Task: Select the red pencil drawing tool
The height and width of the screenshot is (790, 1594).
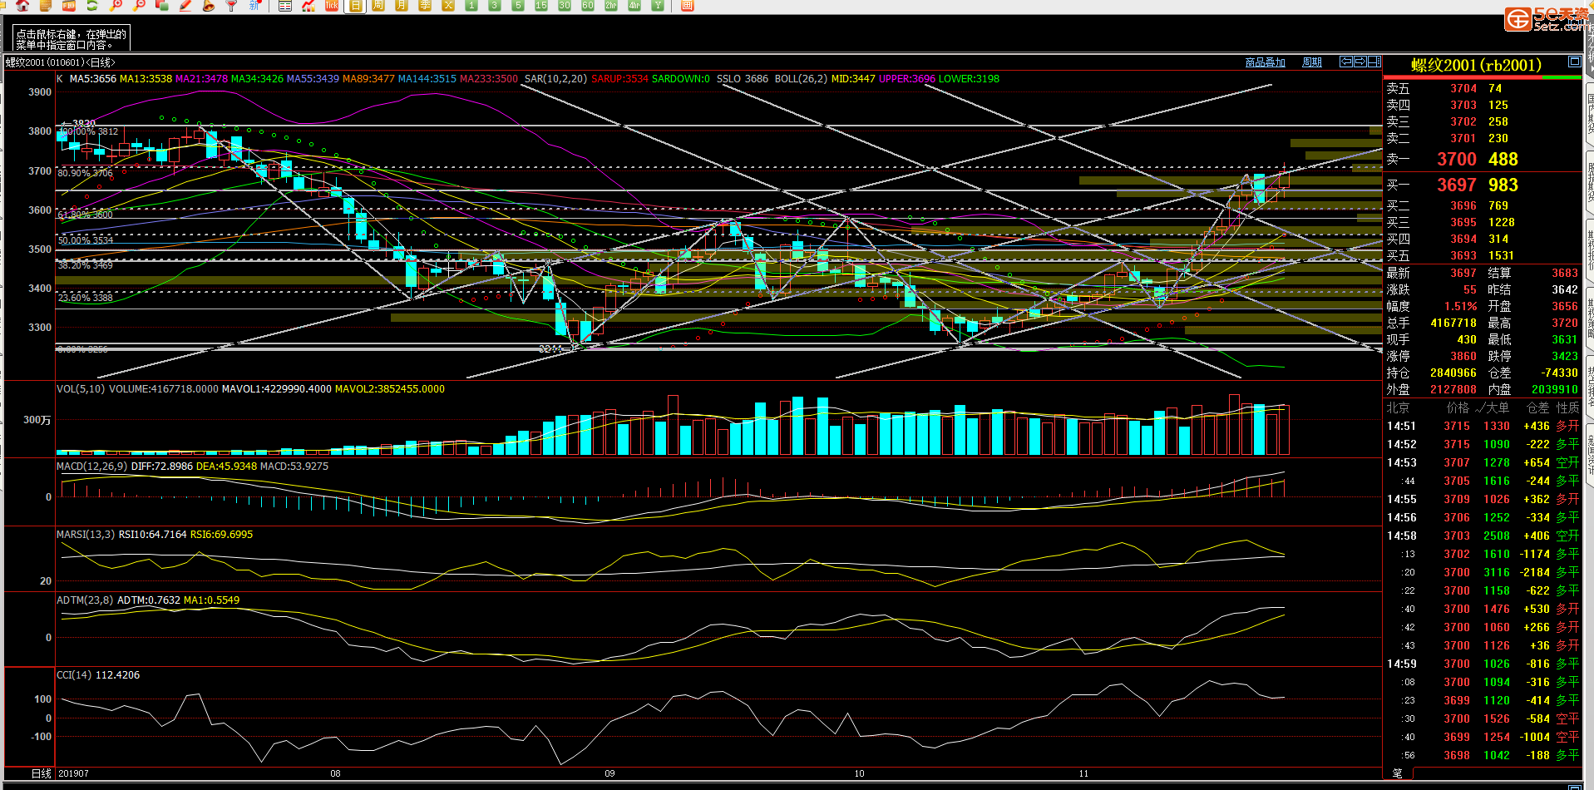Action: click(185, 5)
